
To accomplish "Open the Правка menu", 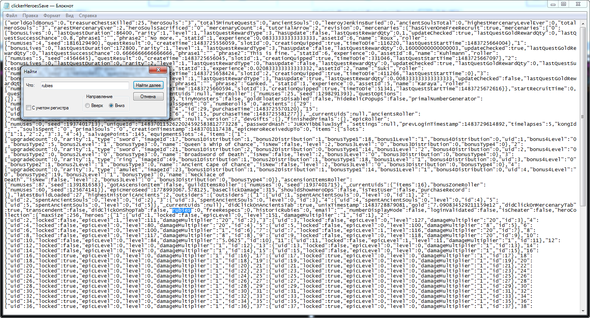I will pos(30,16).
